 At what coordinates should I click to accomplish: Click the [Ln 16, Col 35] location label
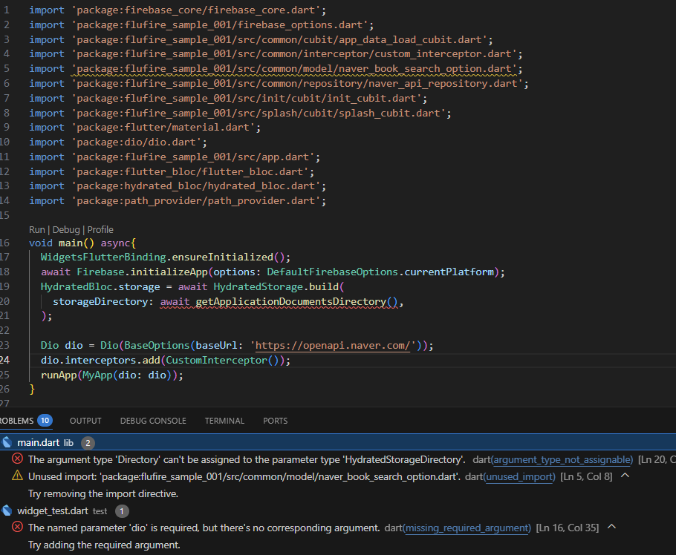point(568,528)
